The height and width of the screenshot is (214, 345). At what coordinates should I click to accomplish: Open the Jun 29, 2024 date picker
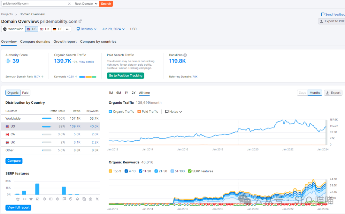coord(113,29)
